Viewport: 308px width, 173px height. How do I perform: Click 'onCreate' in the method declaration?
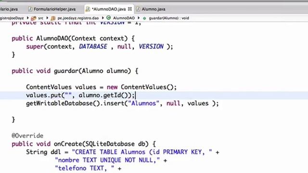(x=68, y=144)
